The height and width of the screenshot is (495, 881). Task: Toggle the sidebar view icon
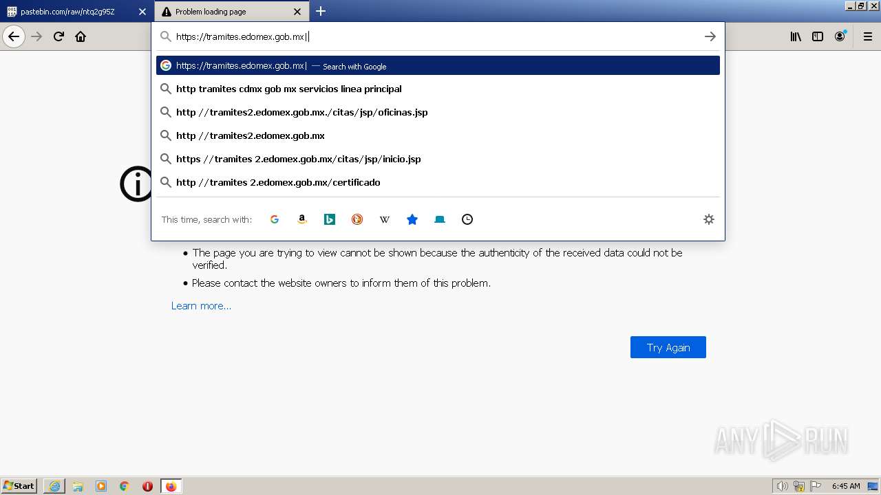[x=818, y=36]
